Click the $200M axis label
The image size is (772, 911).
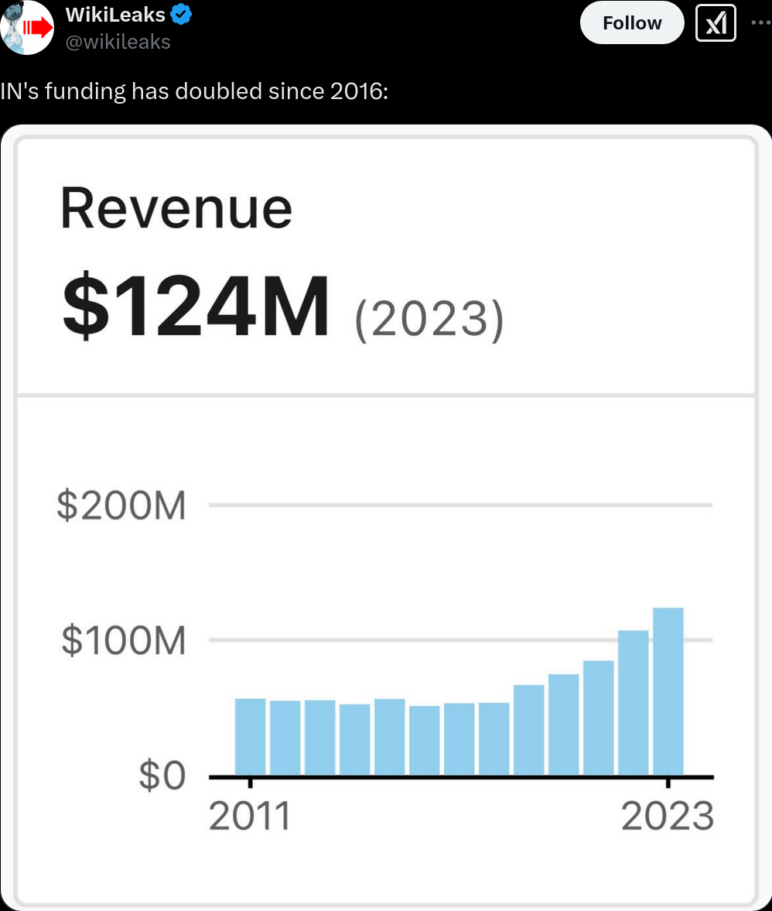coord(121,505)
